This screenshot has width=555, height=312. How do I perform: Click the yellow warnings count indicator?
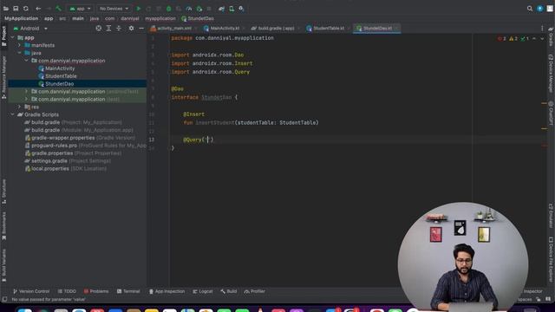pyautogui.click(x=513, y=38)
